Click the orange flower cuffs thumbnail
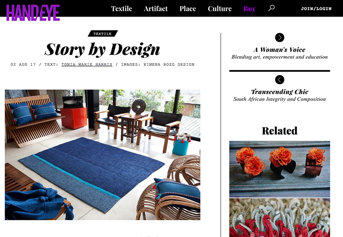 point(280,169)
